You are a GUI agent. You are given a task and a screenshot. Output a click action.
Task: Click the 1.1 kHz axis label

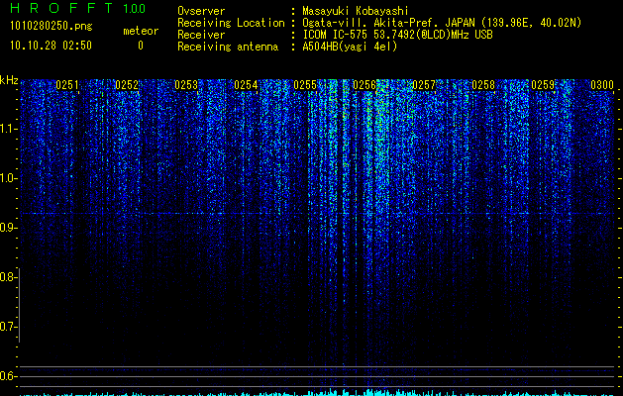[x=7, y=129]
